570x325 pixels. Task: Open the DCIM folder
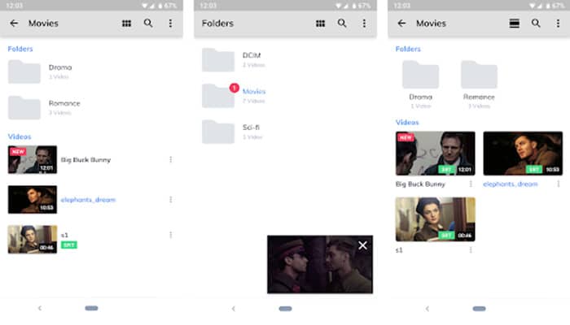(x=218, y=60)
